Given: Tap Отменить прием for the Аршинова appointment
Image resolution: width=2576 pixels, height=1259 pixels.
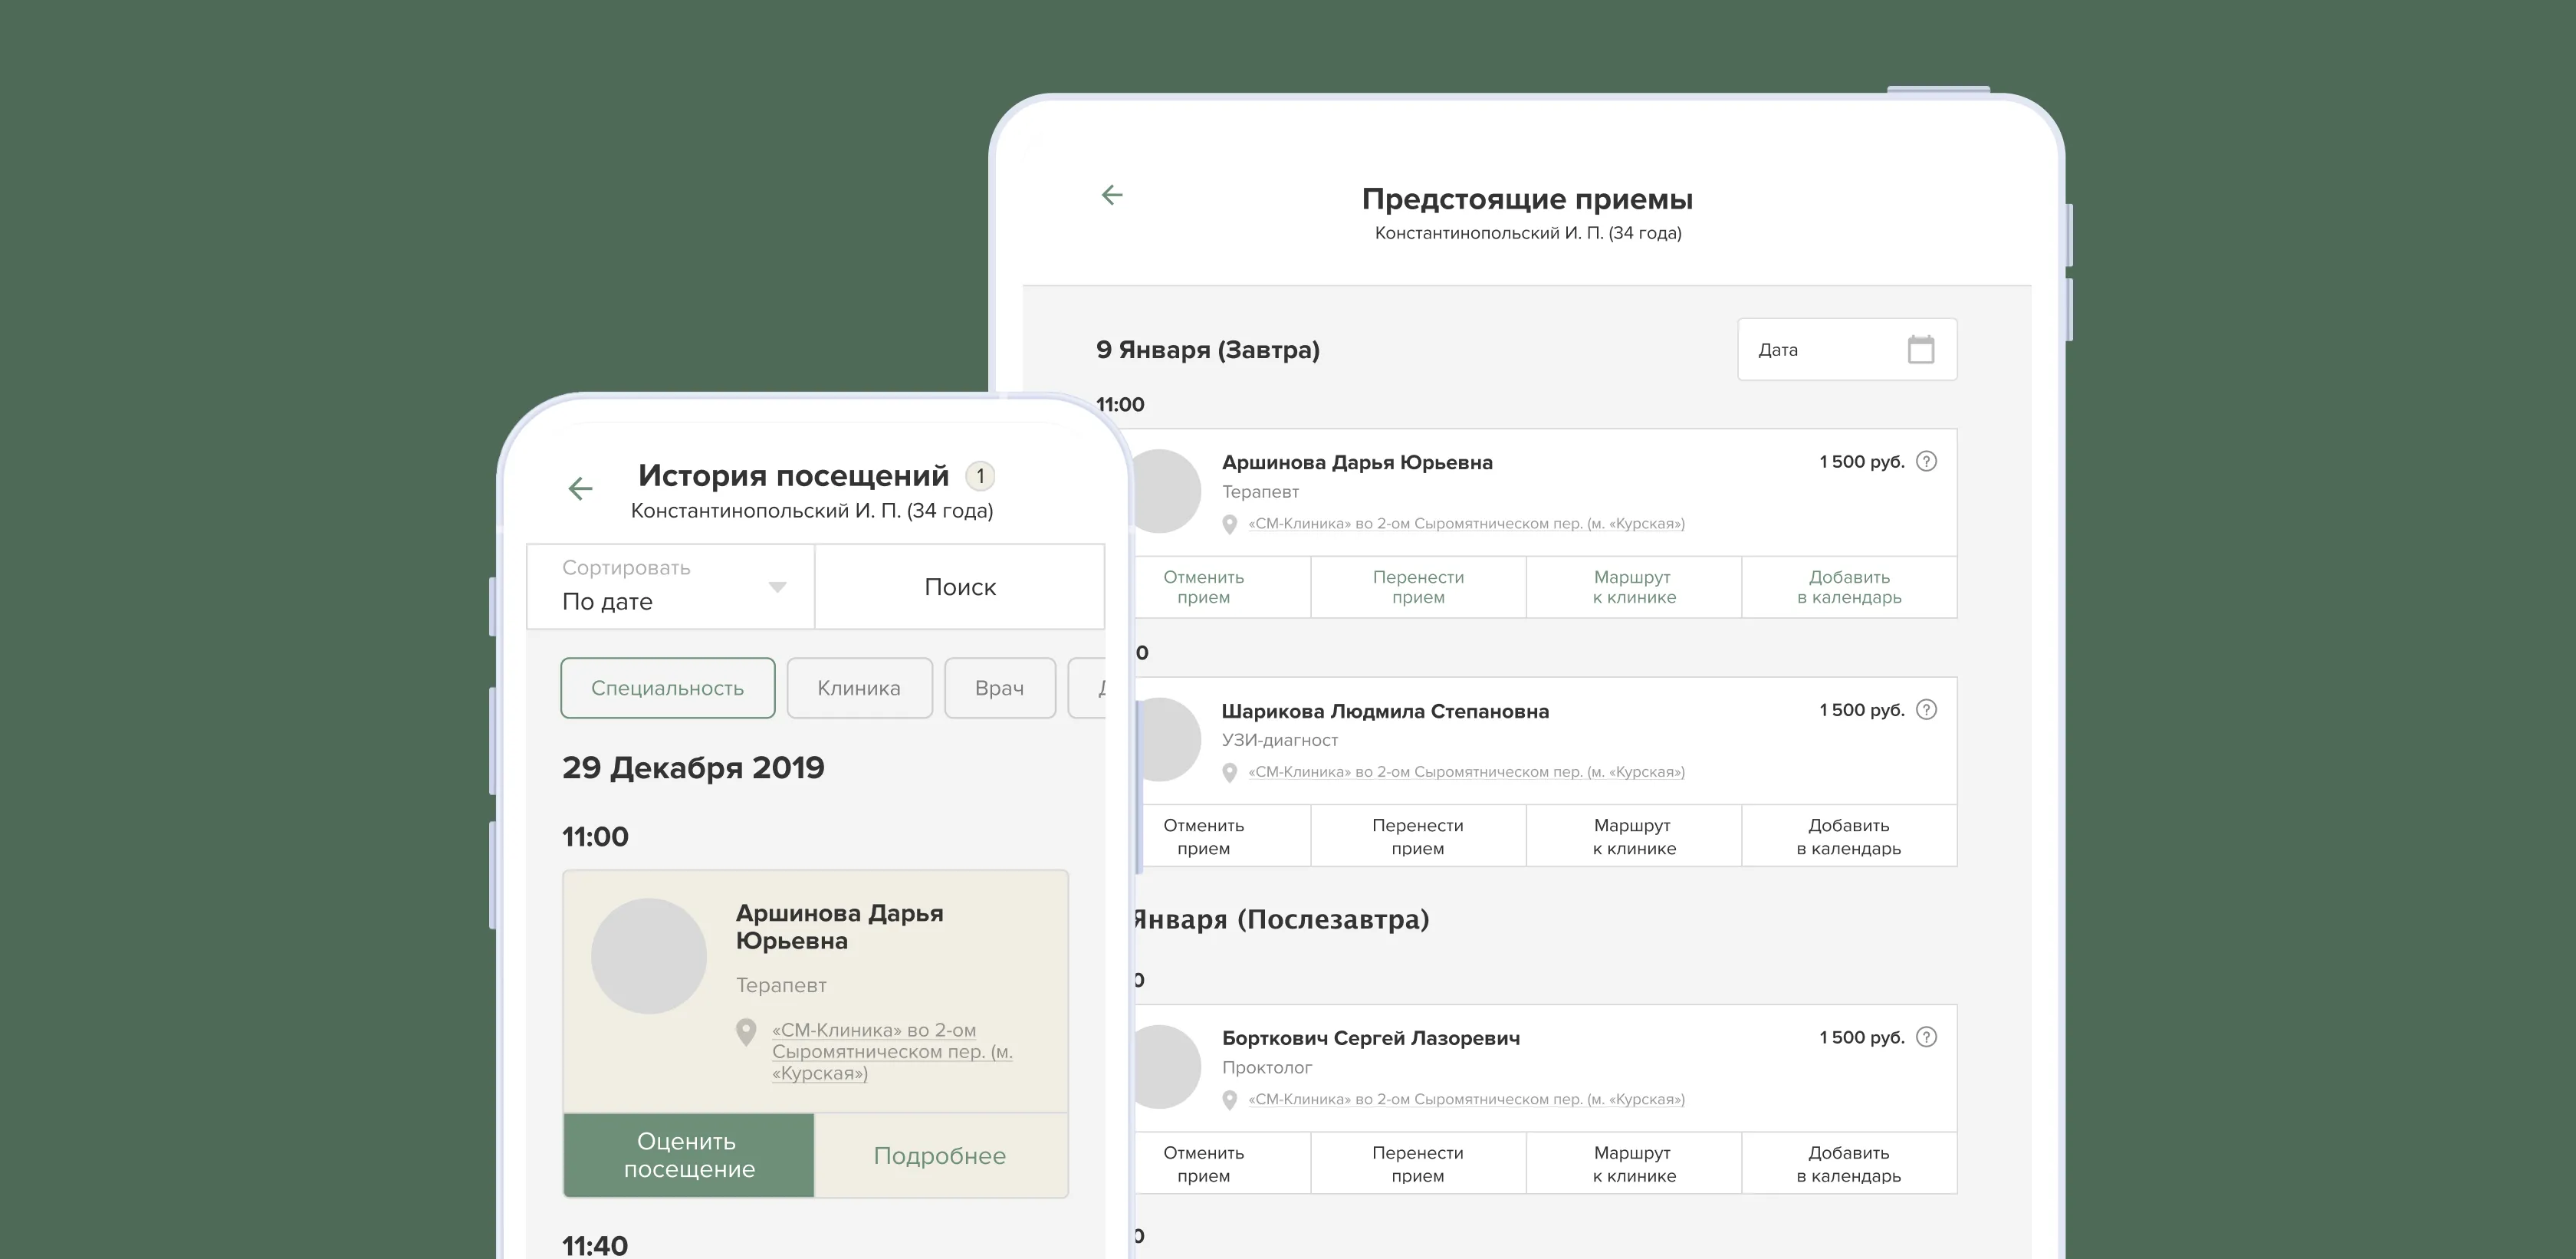Looking at the screenshot, I should coord(1222,587).
